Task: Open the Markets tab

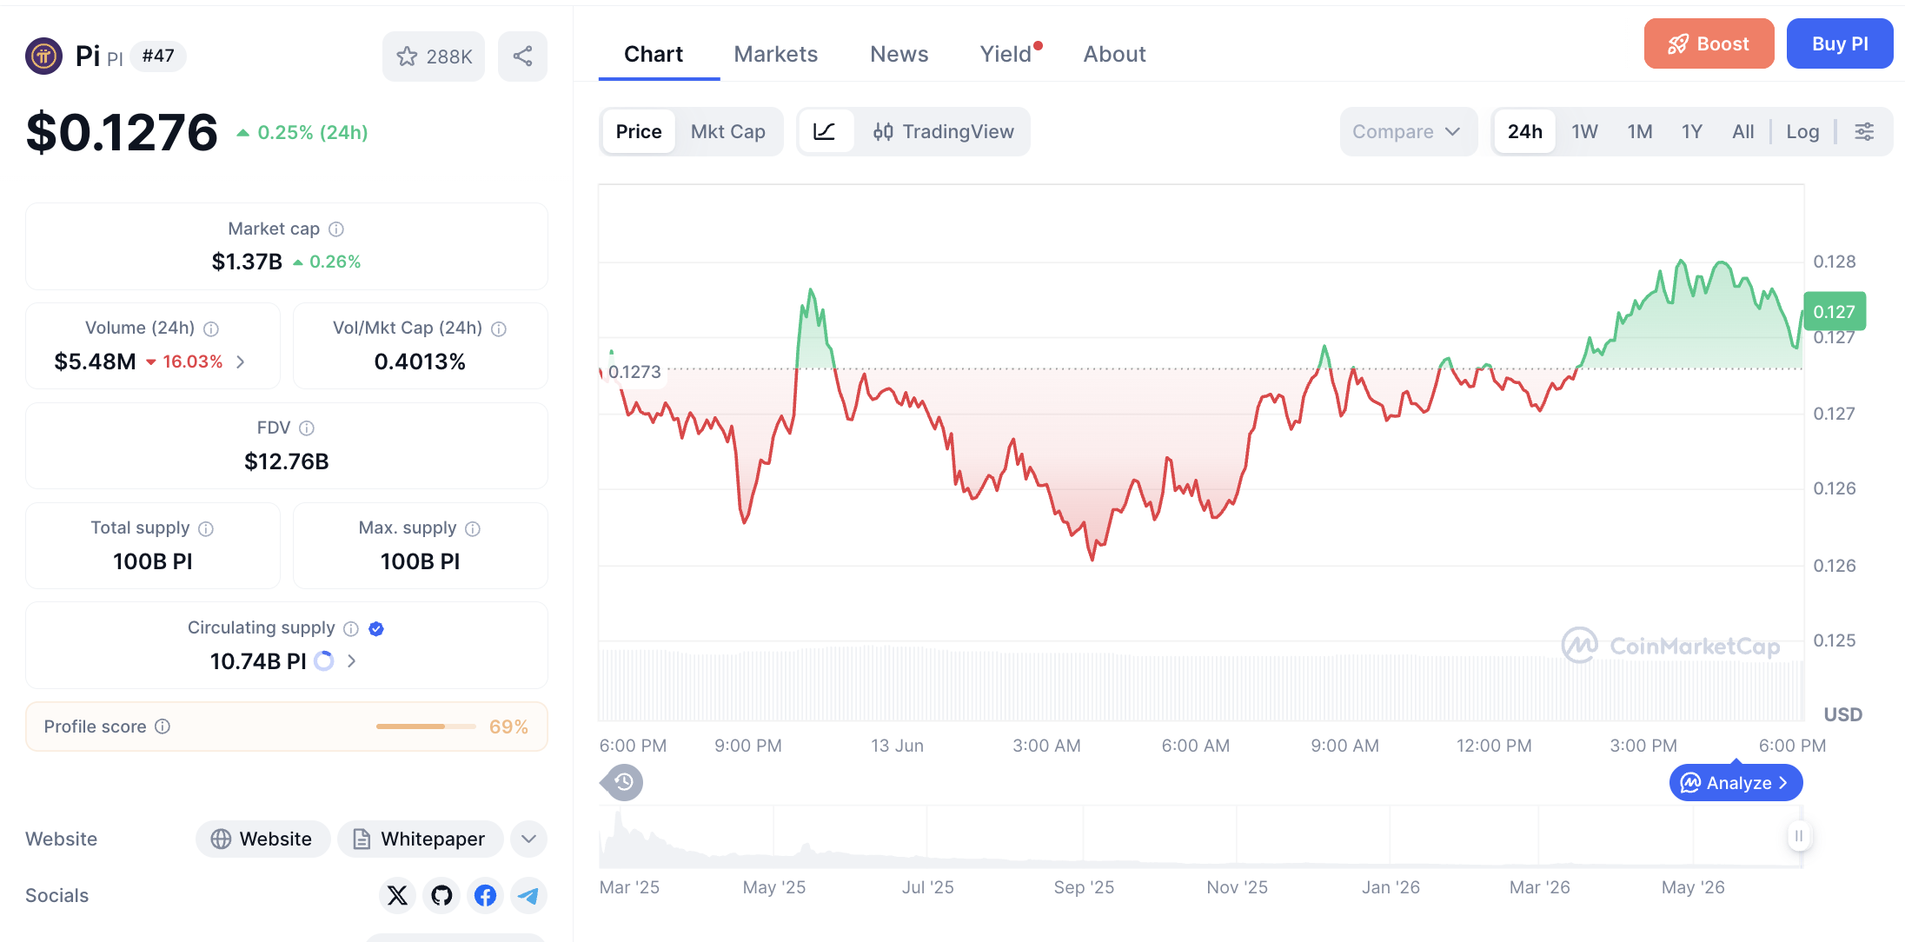Action: [x=775, y=54]
